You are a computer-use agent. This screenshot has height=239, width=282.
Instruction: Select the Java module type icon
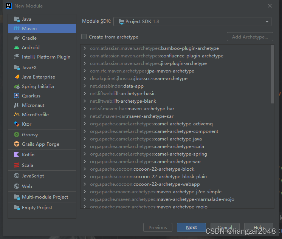(17, 19)
